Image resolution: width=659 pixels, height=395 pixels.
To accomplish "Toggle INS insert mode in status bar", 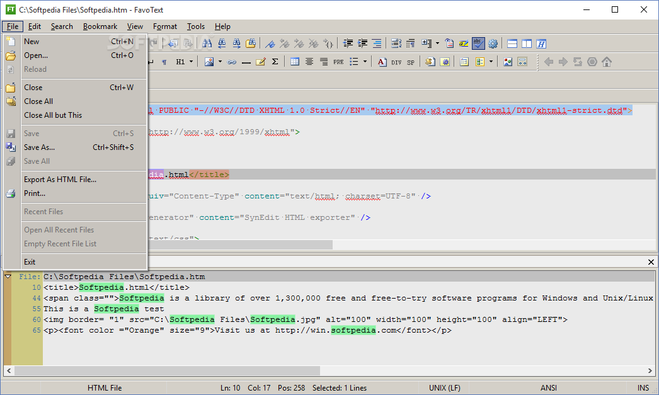I will 643,388.
